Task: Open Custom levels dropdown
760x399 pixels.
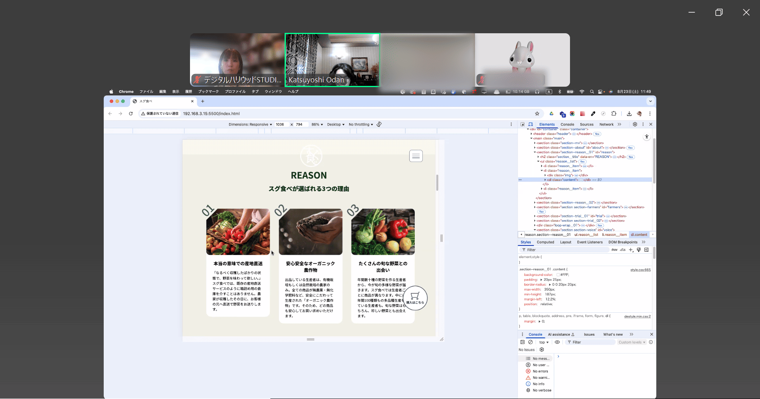Action: point(632,342)
